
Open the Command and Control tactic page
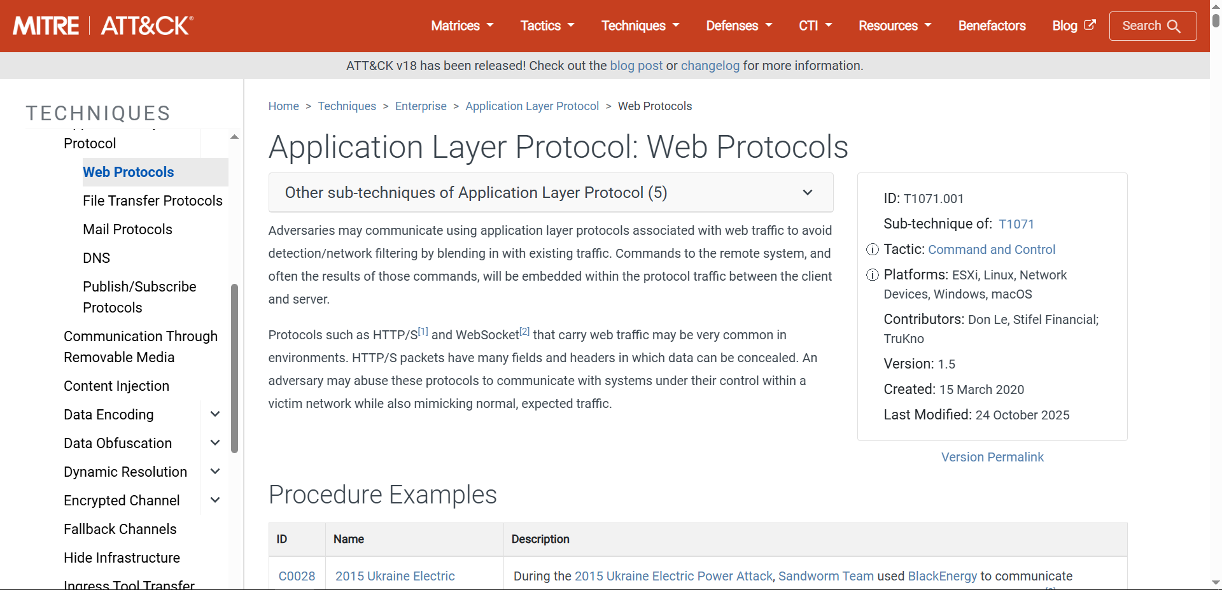991,249
